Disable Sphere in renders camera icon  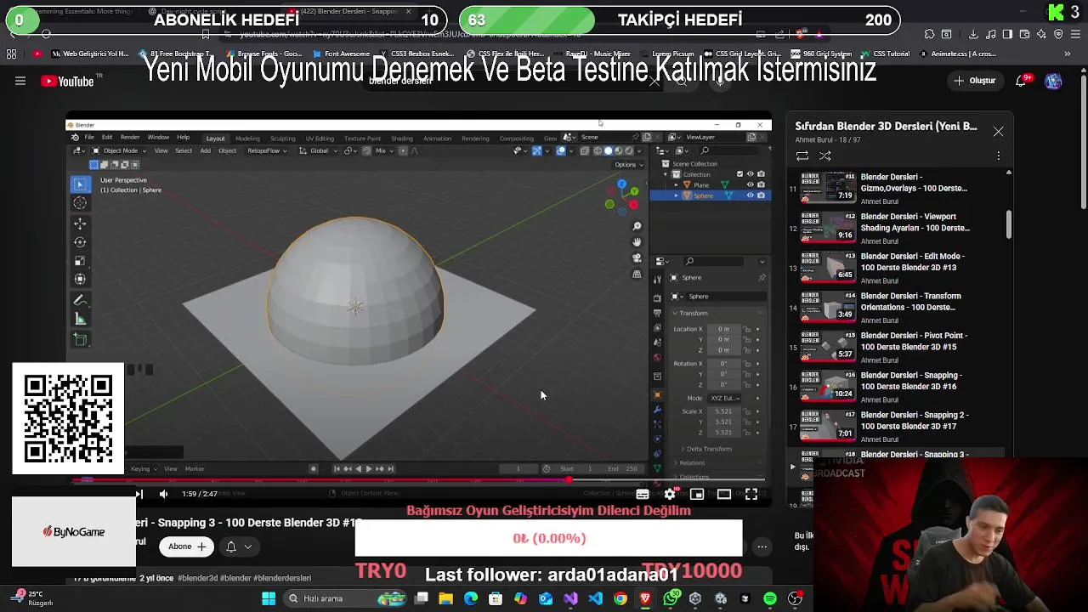pos(761,195)
